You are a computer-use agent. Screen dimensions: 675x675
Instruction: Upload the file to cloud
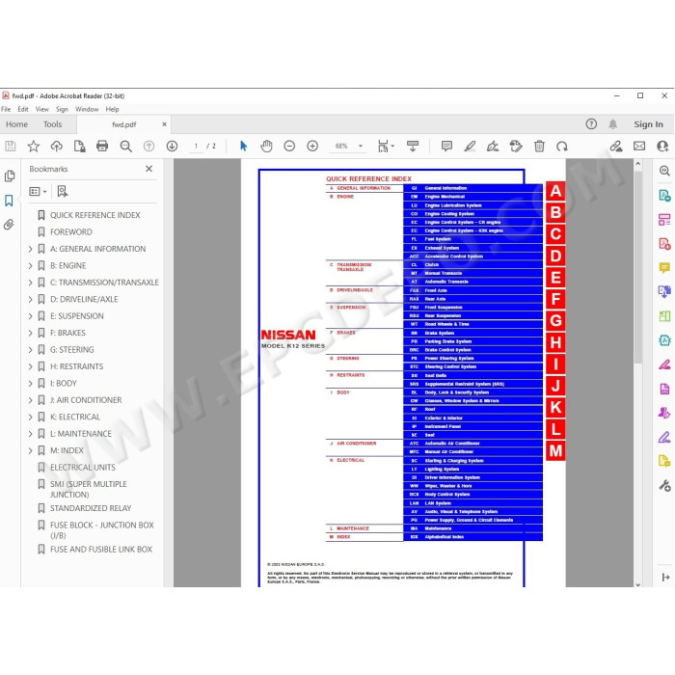pos(56,147)
